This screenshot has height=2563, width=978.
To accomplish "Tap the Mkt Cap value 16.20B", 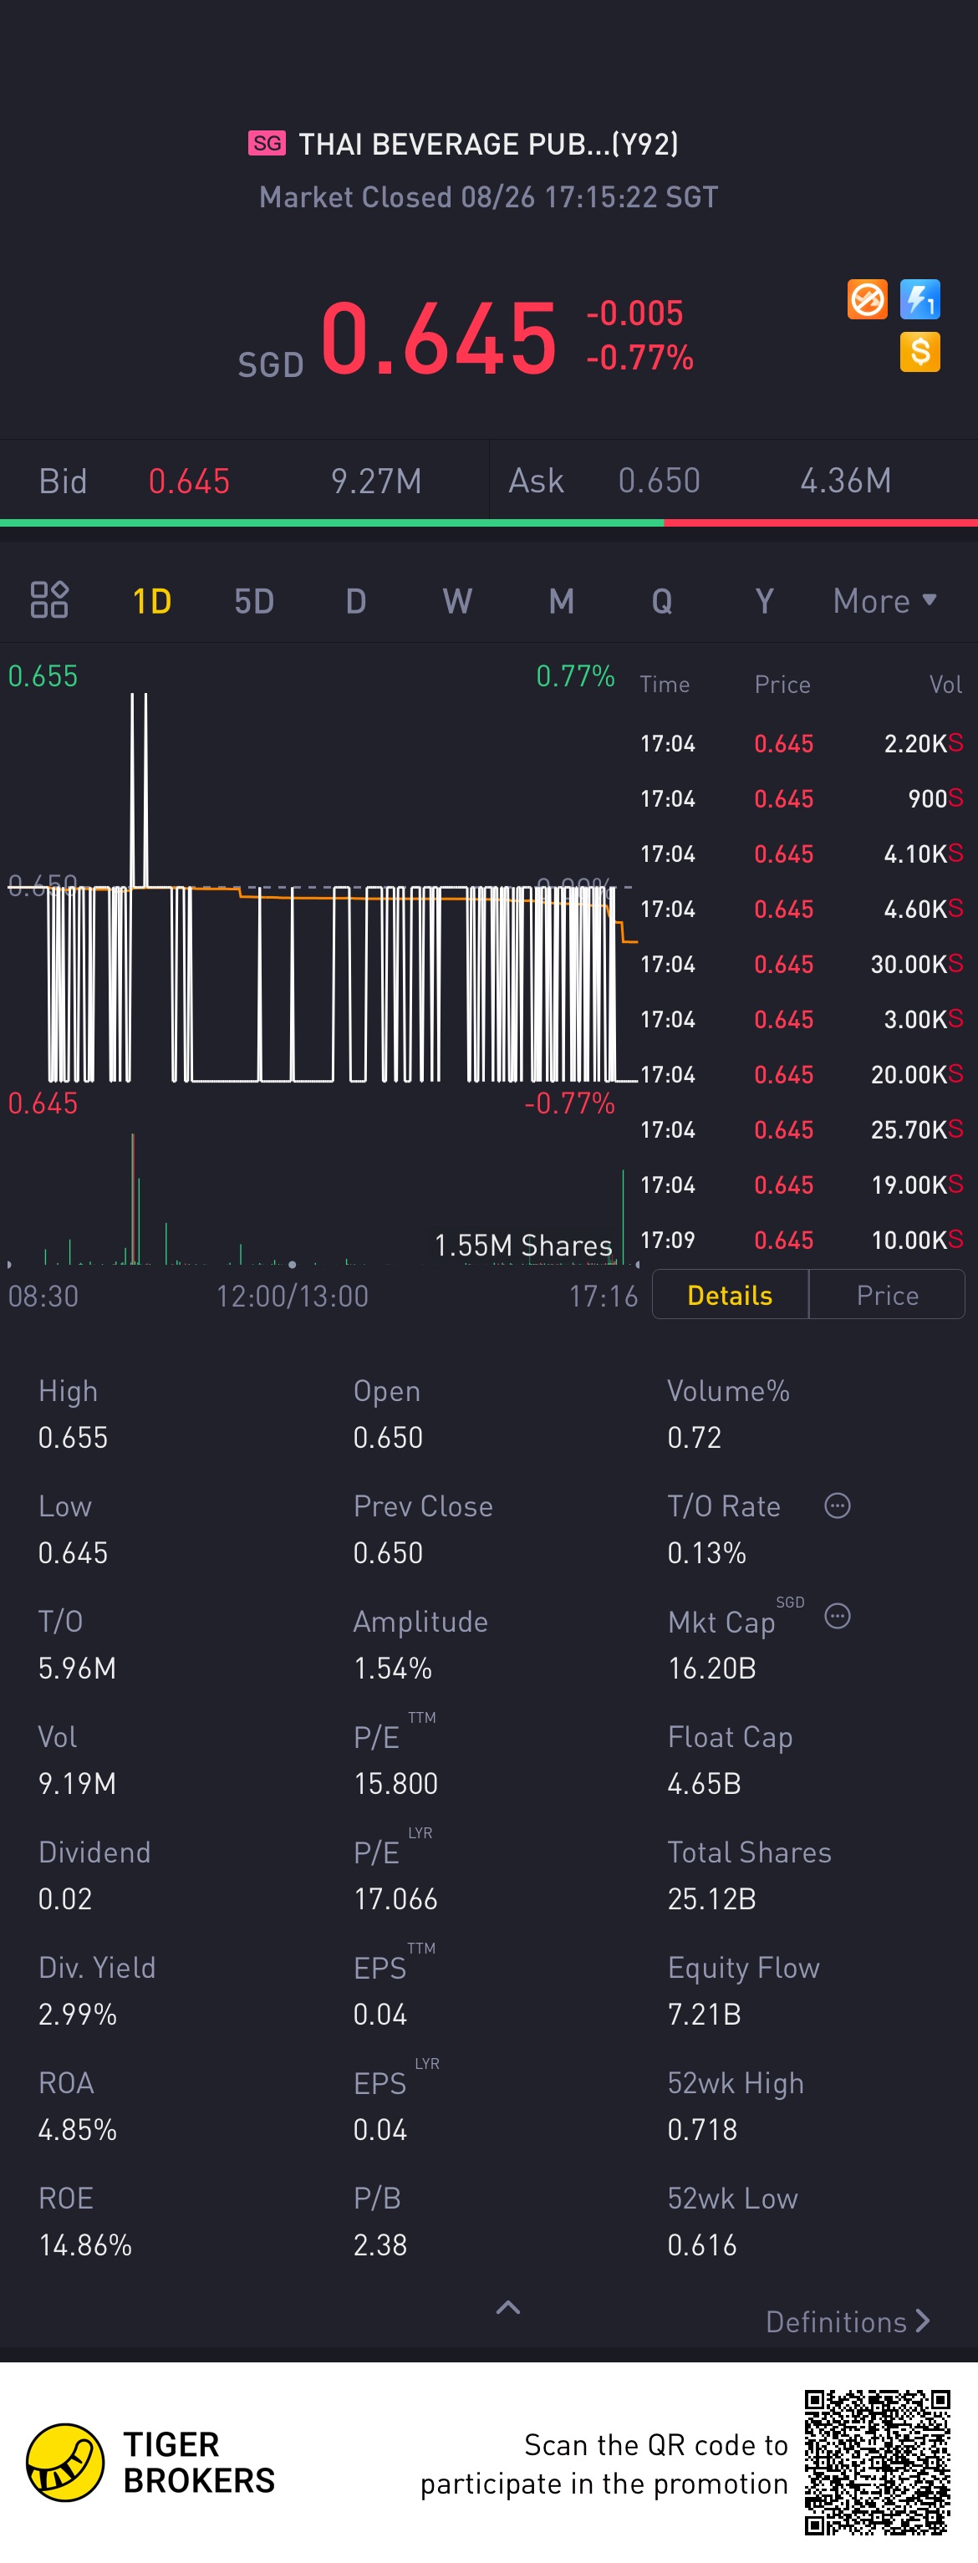I will click(x=711, y=1668).
